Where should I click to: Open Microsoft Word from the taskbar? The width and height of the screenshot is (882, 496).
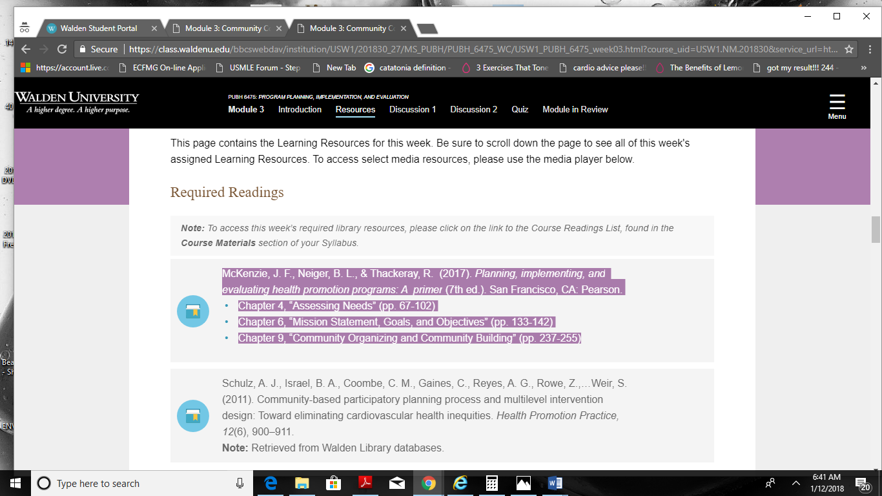click(555, 483)
